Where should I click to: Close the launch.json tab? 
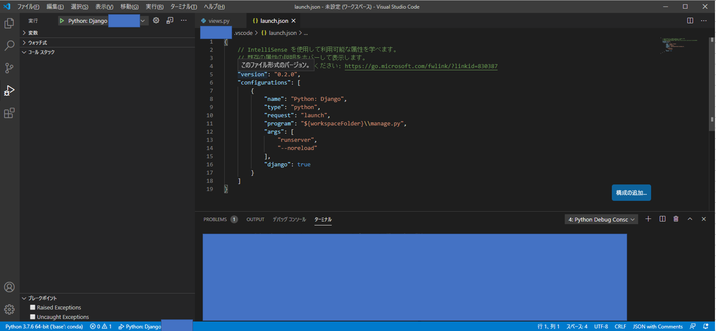click(x=294, y=21)
